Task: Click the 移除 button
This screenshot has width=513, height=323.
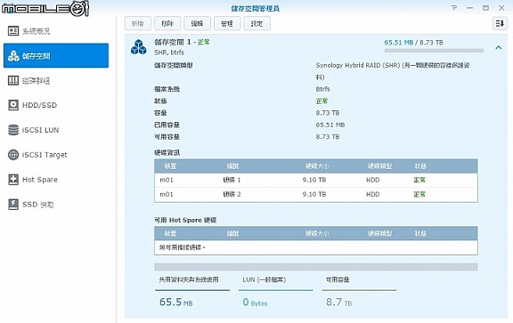Action: [x=167, y=23]
